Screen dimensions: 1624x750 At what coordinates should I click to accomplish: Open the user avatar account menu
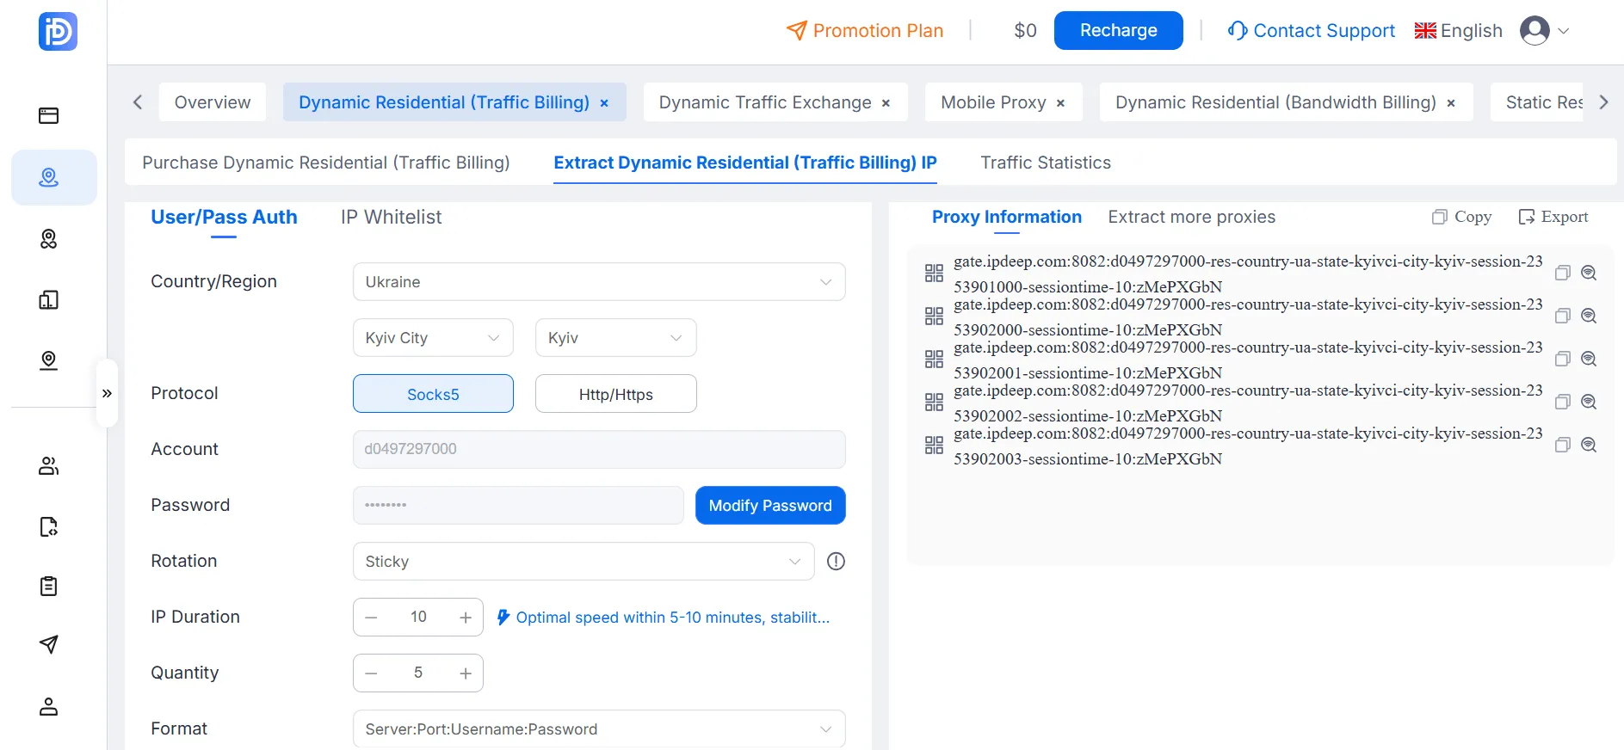[x=1545, y=31]
